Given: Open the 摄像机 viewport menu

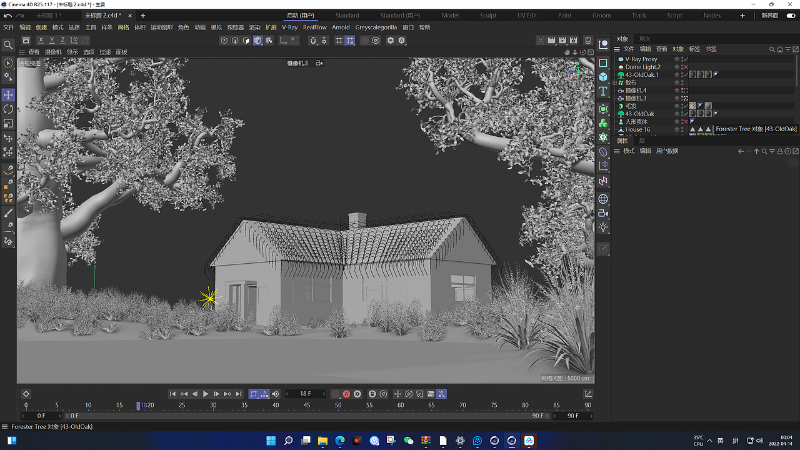Looking at the screenshot, I should tap(53, 52).
